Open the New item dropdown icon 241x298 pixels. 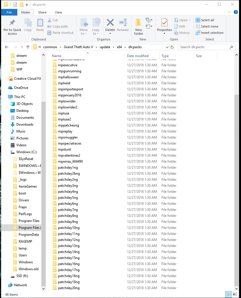[149, 20]
